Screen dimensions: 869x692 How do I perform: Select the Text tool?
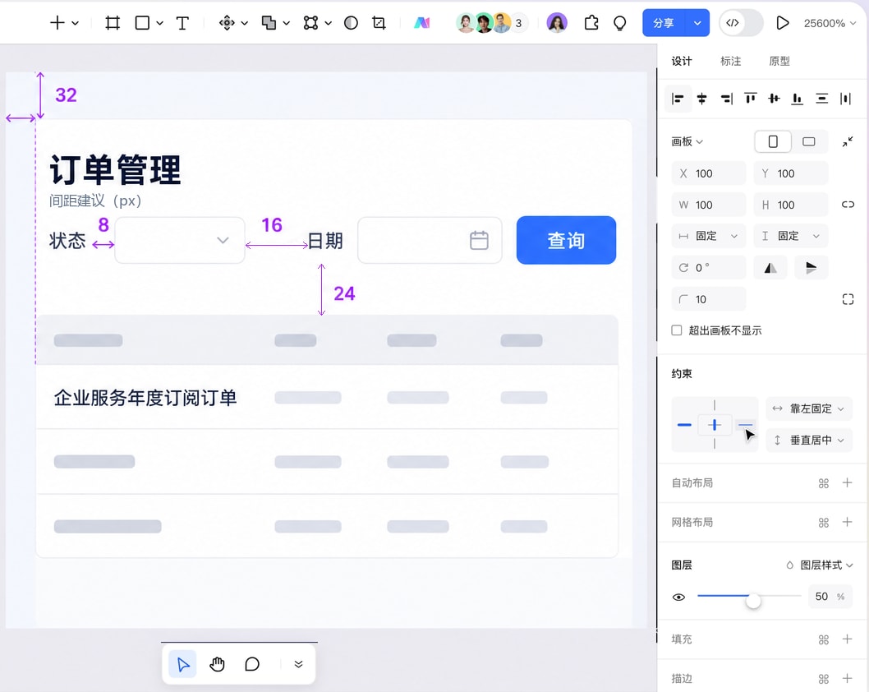pyautogui.click(x=182, y=23)
